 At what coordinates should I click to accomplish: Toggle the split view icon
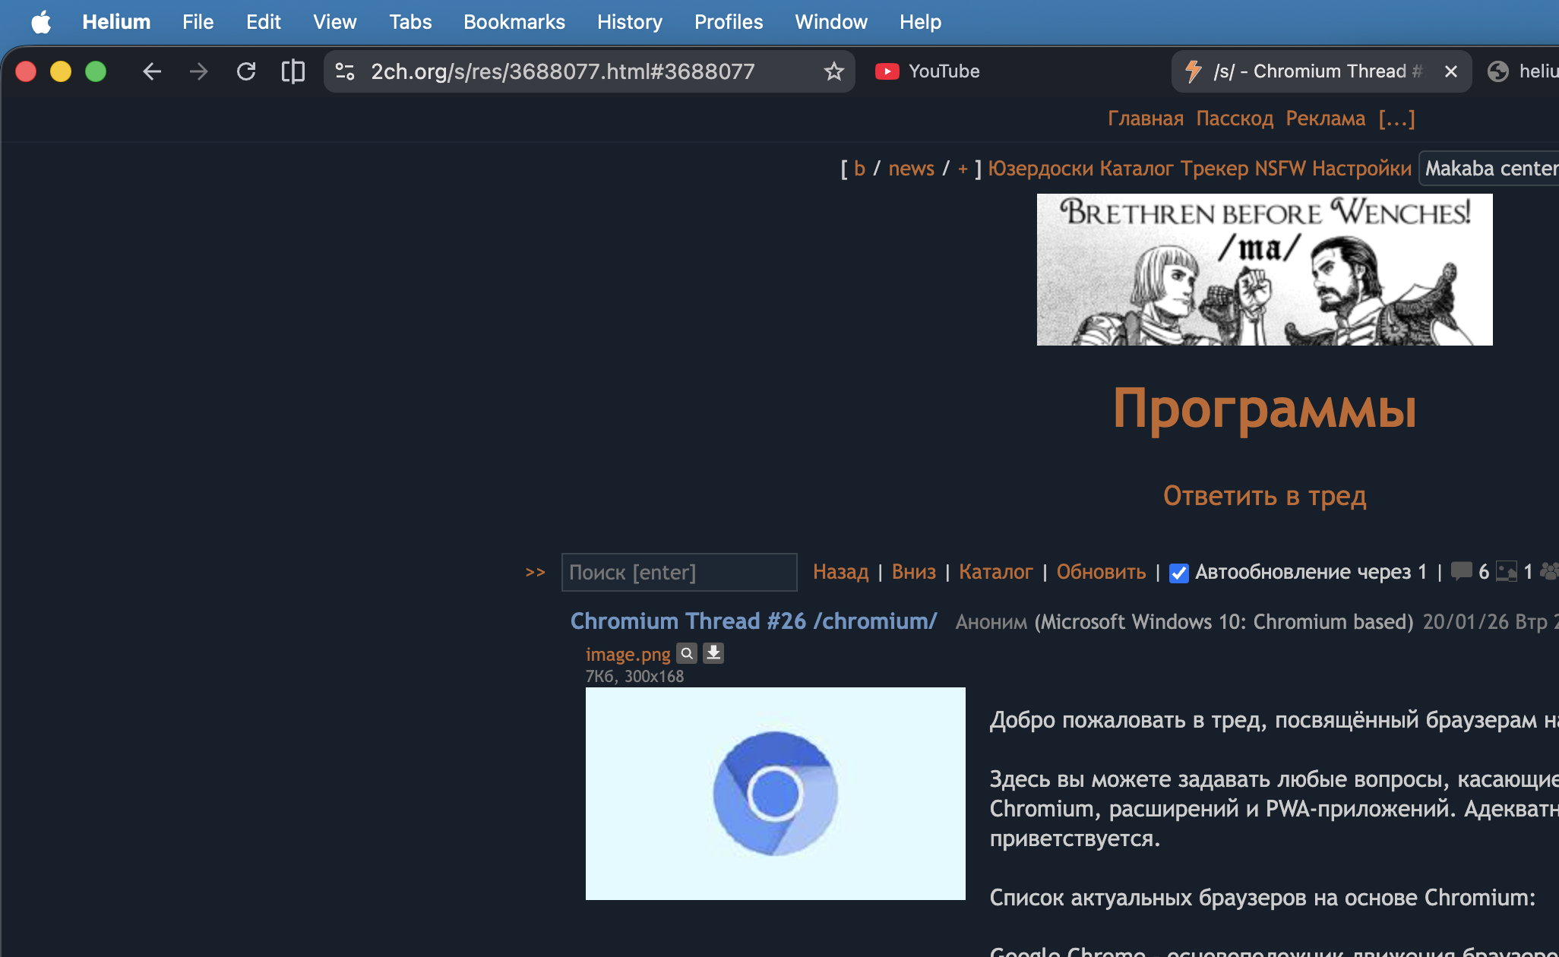point(293,71)
